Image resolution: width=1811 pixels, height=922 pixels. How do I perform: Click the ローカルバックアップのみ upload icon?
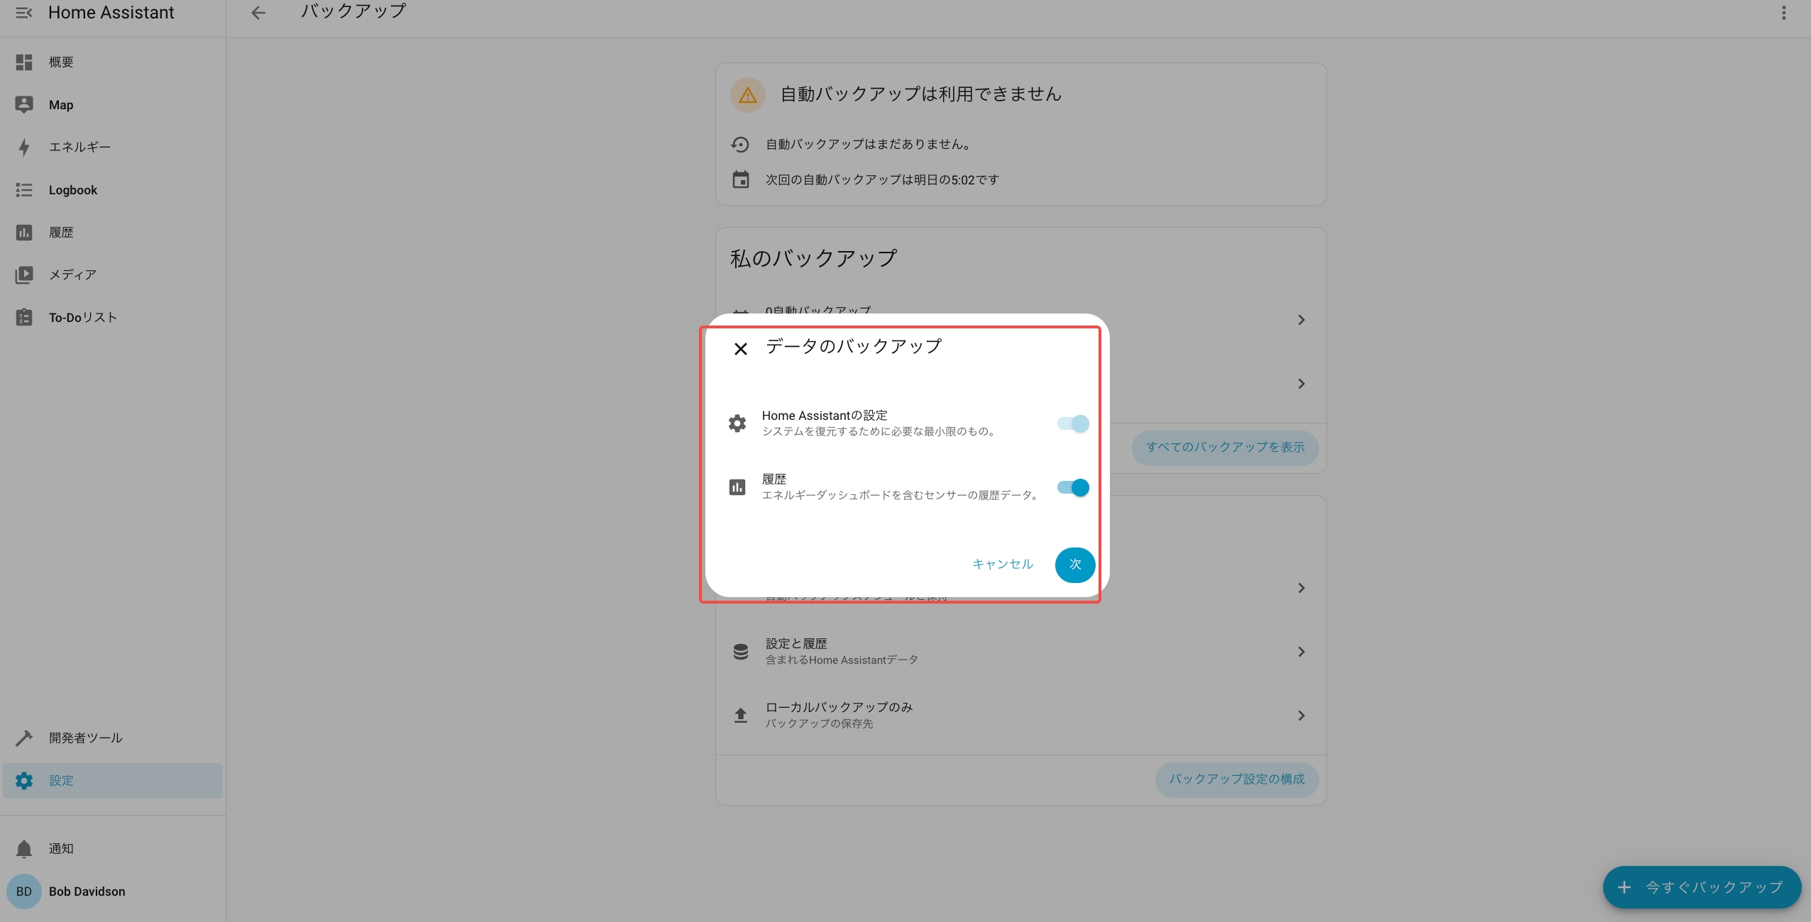pyautogui.click(x=740, y=715)
